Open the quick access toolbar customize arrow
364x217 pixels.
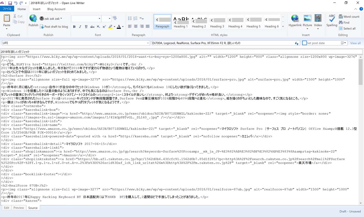26,3
